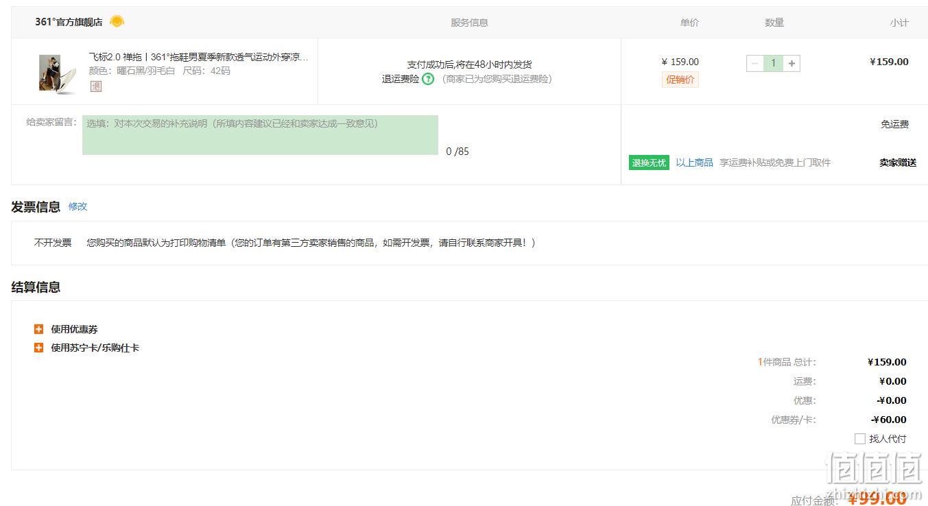Screen dimensions: 928x506
Task: Click the 使用苏宁卡/乐购仕卡 label text
Action: (x=95, y=348)
